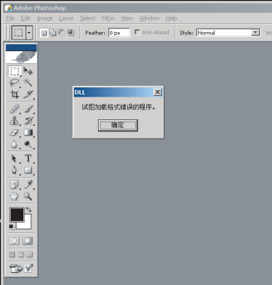The width and height of the screenshot is (272, 285).
Task: Activate the Horizontal Type tool
Action: pyautogui.click(x=28, y=158)
